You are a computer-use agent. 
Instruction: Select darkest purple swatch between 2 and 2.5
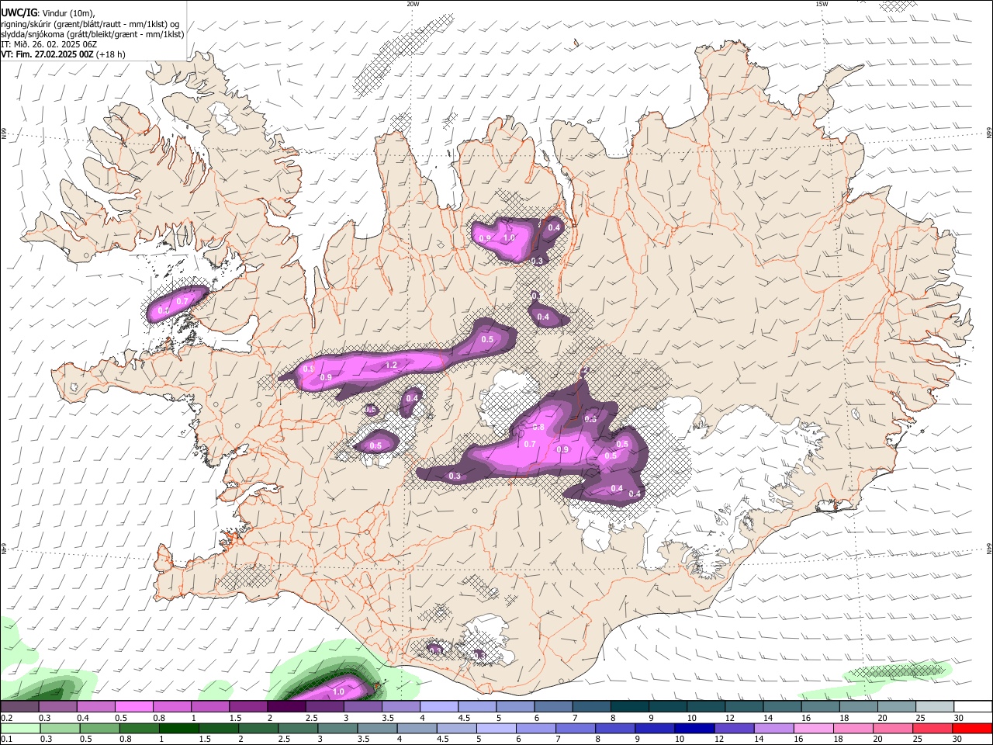pos(286,706)
